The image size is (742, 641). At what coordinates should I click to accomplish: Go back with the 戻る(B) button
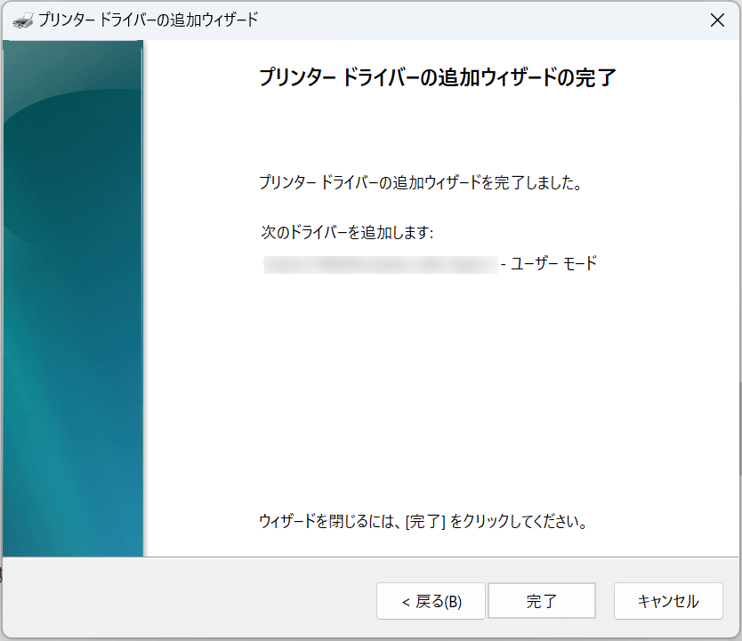click(x=431, y=601)
